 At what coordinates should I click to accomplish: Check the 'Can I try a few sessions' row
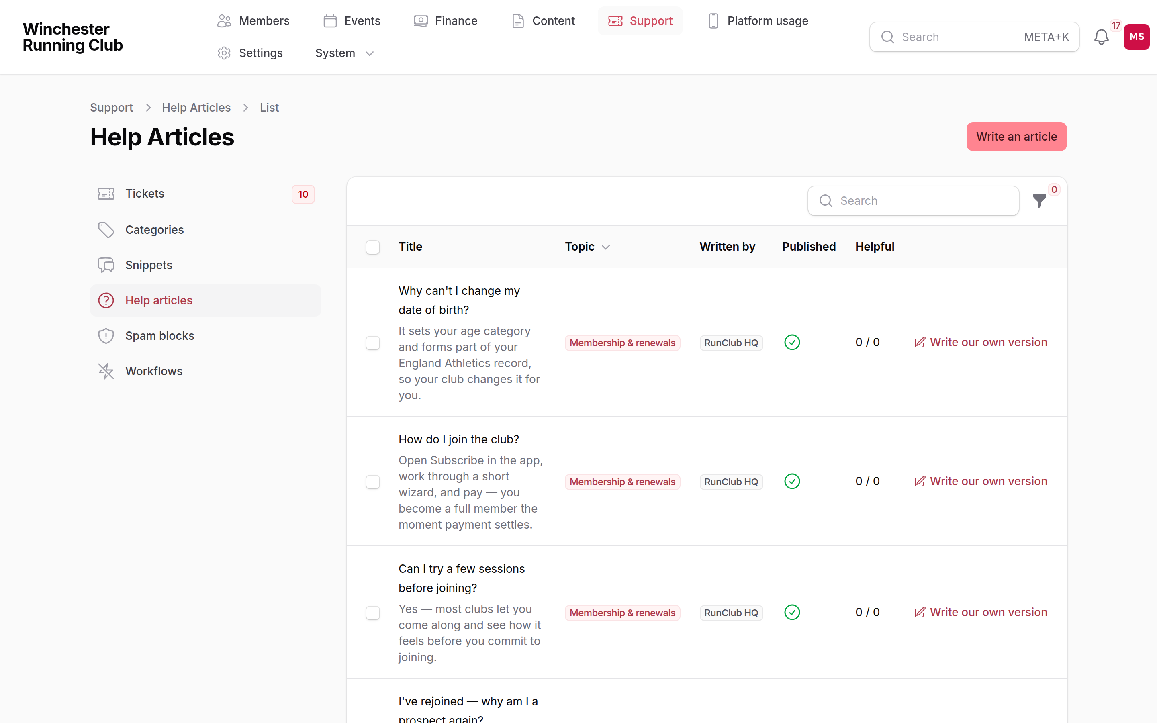click(372, 613)
